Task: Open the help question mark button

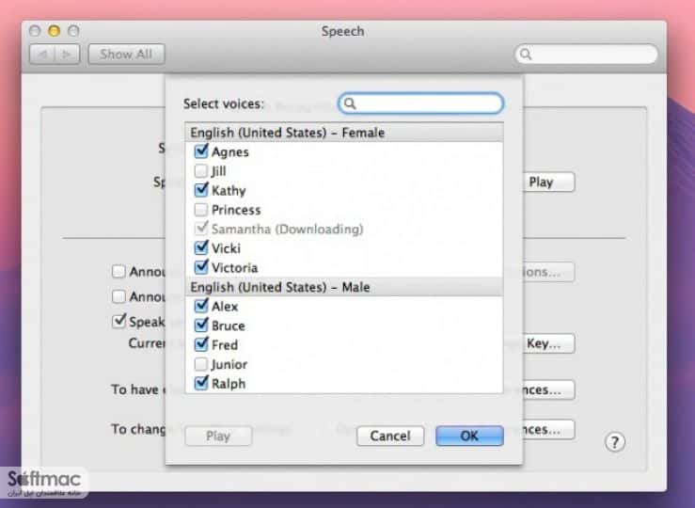Action: [x=614, y=442]
